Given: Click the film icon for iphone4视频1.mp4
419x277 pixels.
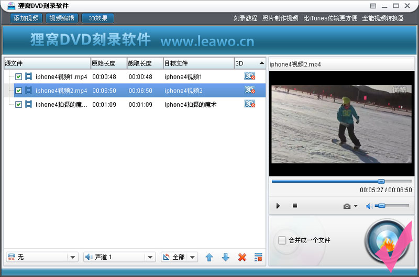Looking at the screenshot, I should pyautogui.click(x=28, y=76).
